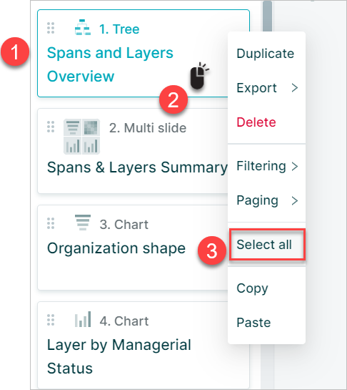The width and height of the screenshot is (347, 390).
Task: Grab the drag handle of slide 1 Tree
Action: [x=51, y=28]
